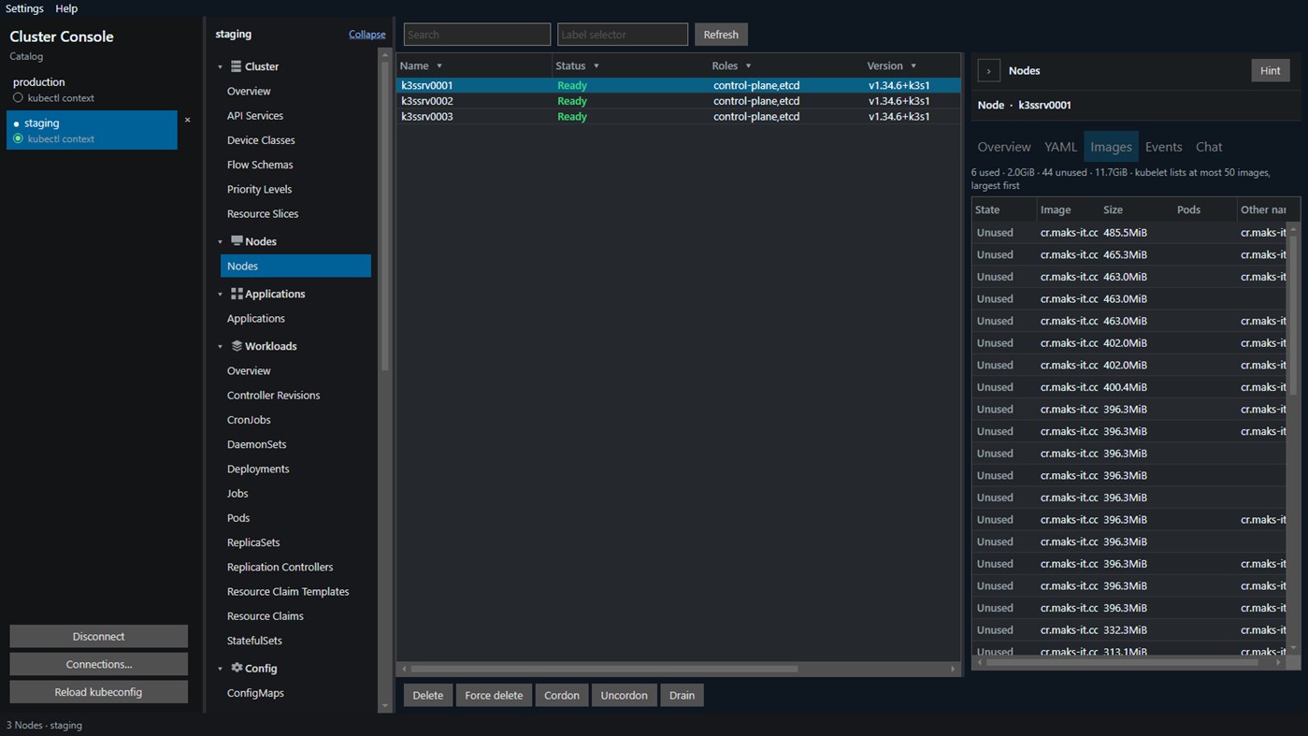Close the staging connection with the x
Screen dimensions: 1308x736
click(187, 120)
